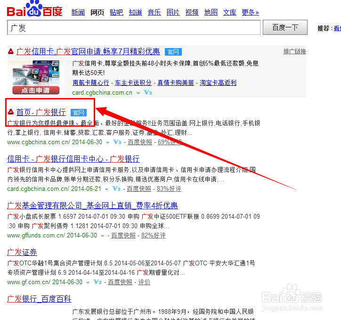341x320 pixels.
Task: Open the 车主卡送积分 link
Action: tap(133, 82)
